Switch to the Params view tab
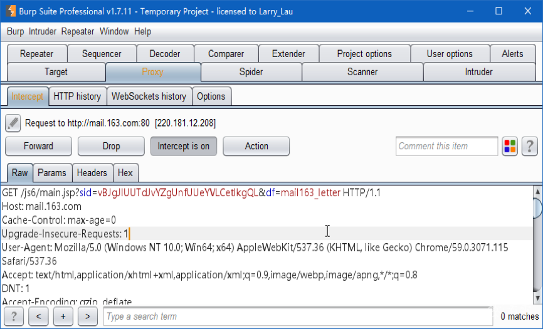 pyautogui.click(x=52, y=172)
